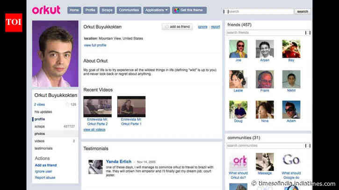The width and height of the screenshot is (339, 190).
Task: Click Yanda Erlich's testimonial avatar
Action: point(95,167)
